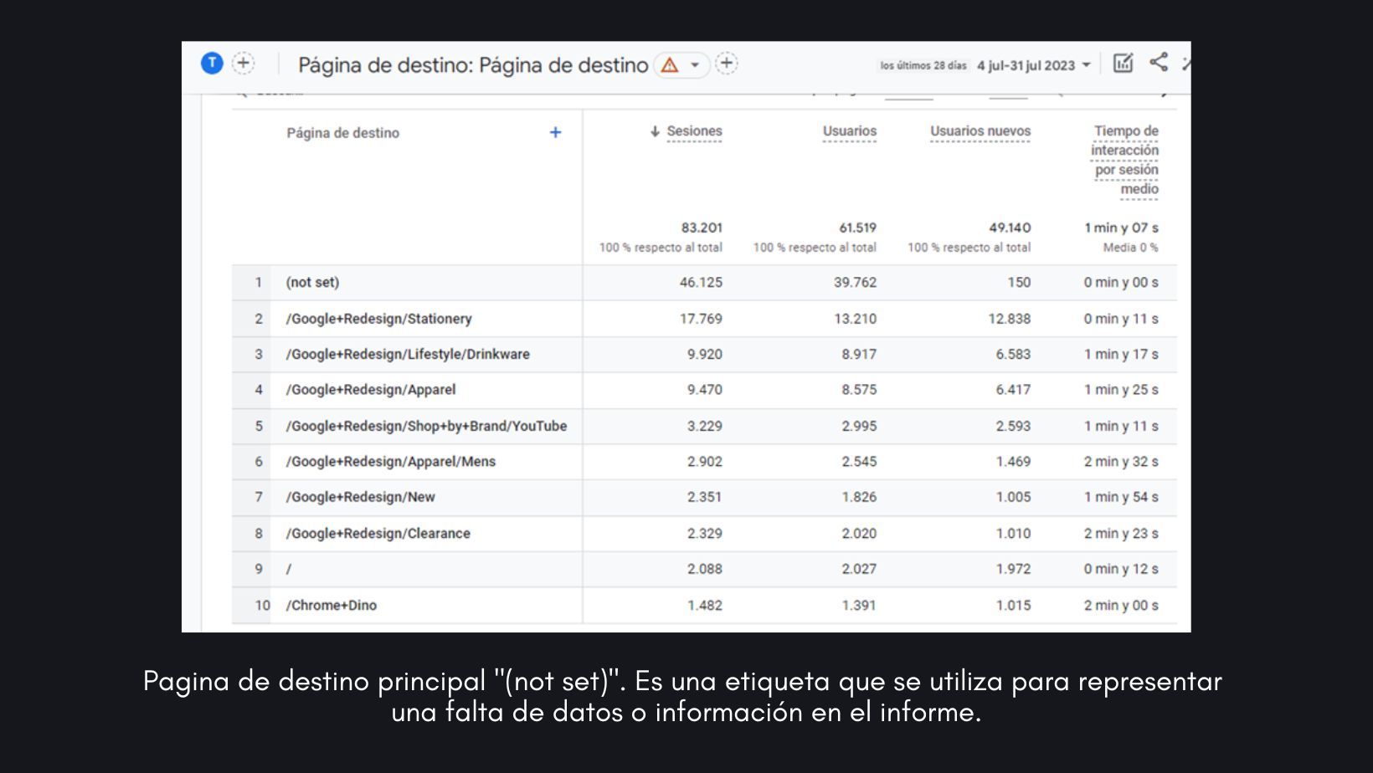Viewport: 1373px width, 773px height.
Task: Select the (not set) landing page row
Action: (x=312, y=283)
